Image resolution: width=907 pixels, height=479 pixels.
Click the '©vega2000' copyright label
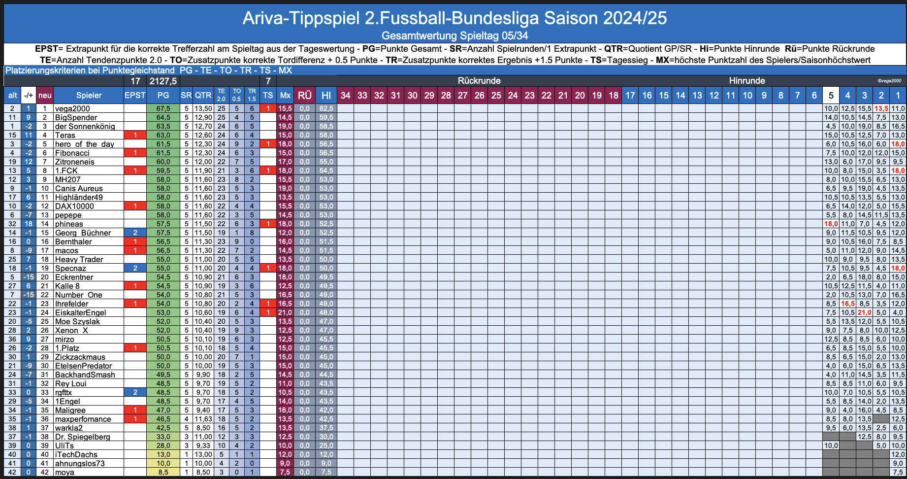click(x=889, y=81)
